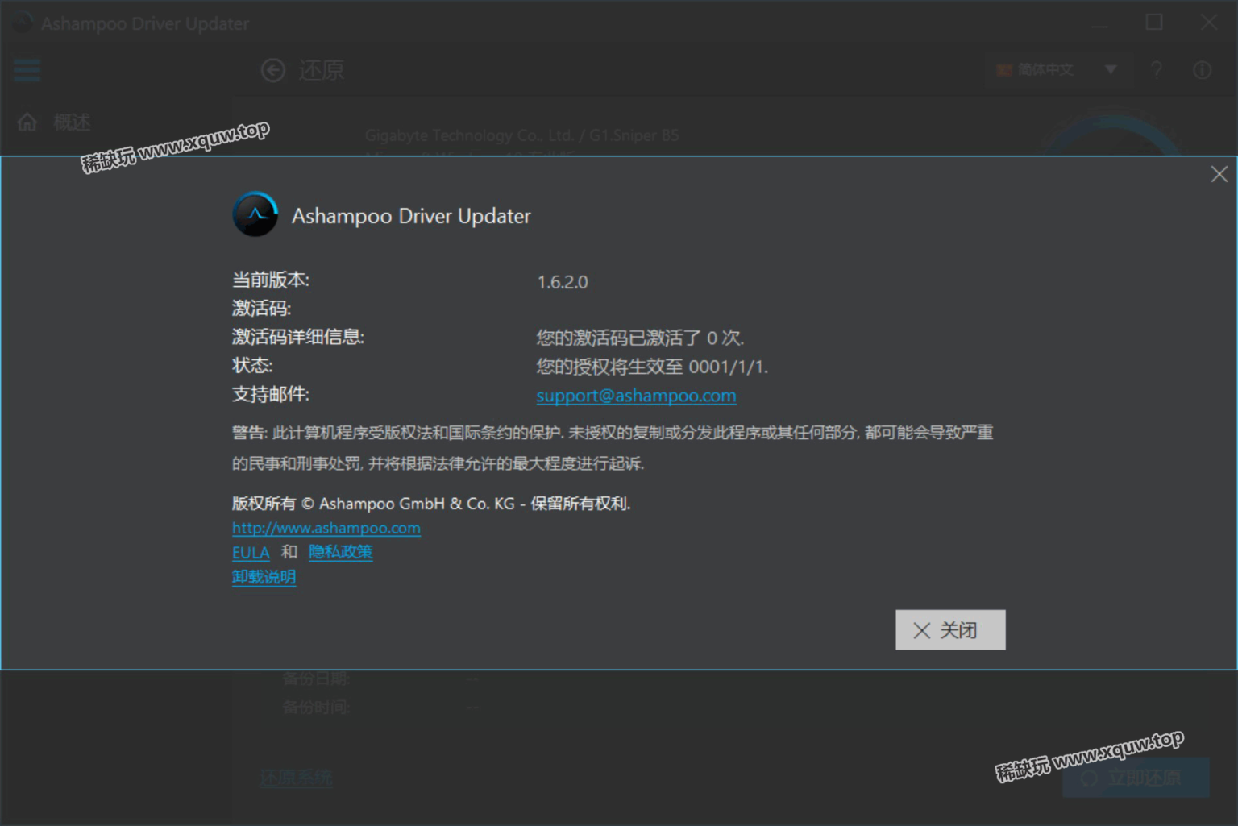Click the dialog title Ashampoo Driver Updater
1238x826 pixels.
[x=411, y=216]
